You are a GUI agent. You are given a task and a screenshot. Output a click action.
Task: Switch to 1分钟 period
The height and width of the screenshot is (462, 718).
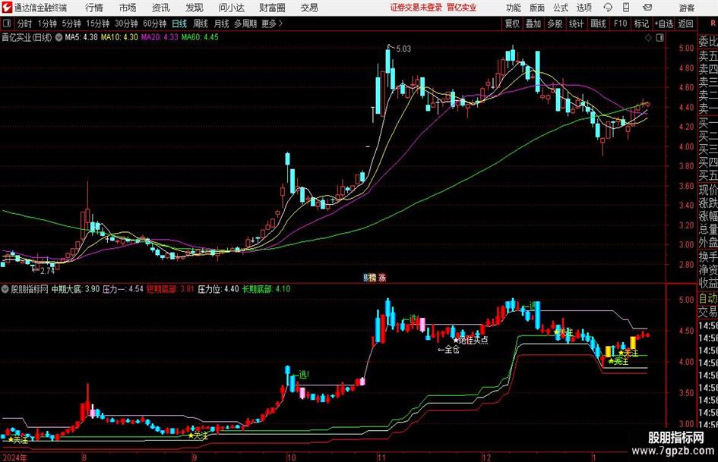(47, 24)
